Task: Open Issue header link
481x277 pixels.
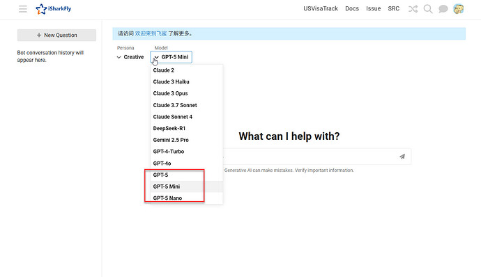Action: [x=374, y=8]
